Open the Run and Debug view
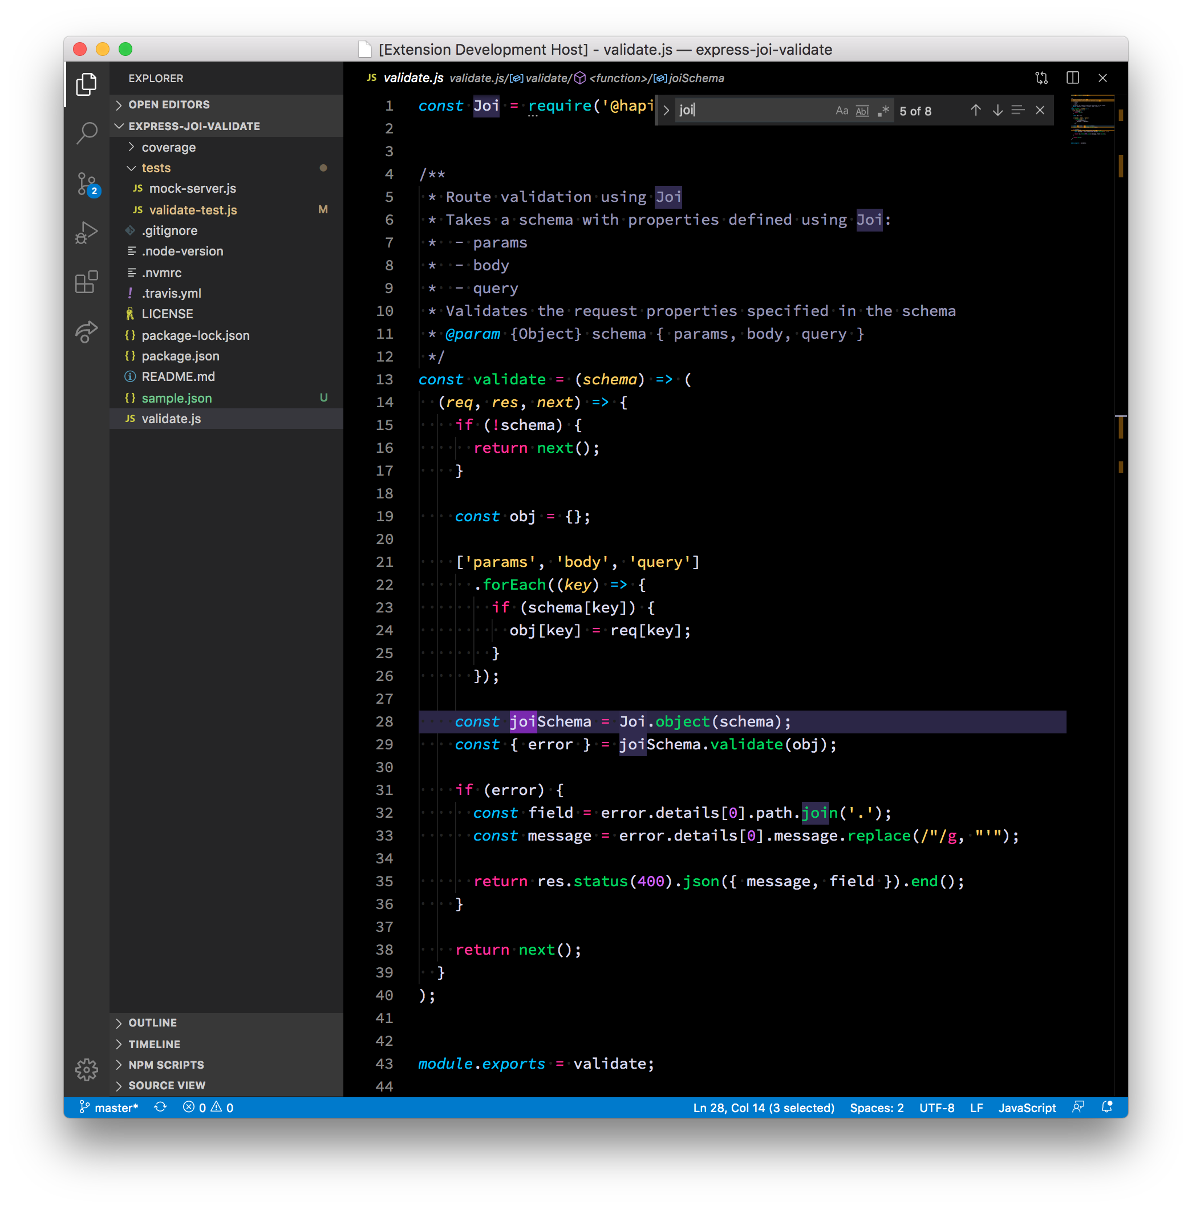Image resolution: width=1192 pixels, height=1209 pixels. [86, 232]
